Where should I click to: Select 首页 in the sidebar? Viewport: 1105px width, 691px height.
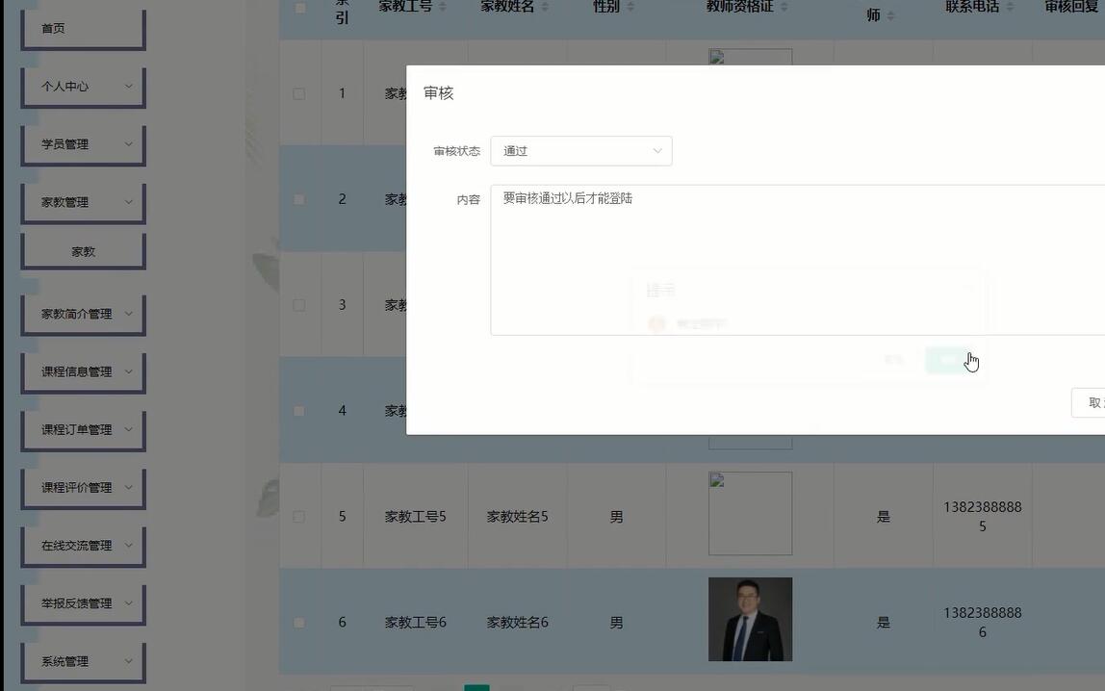(83, 28)
